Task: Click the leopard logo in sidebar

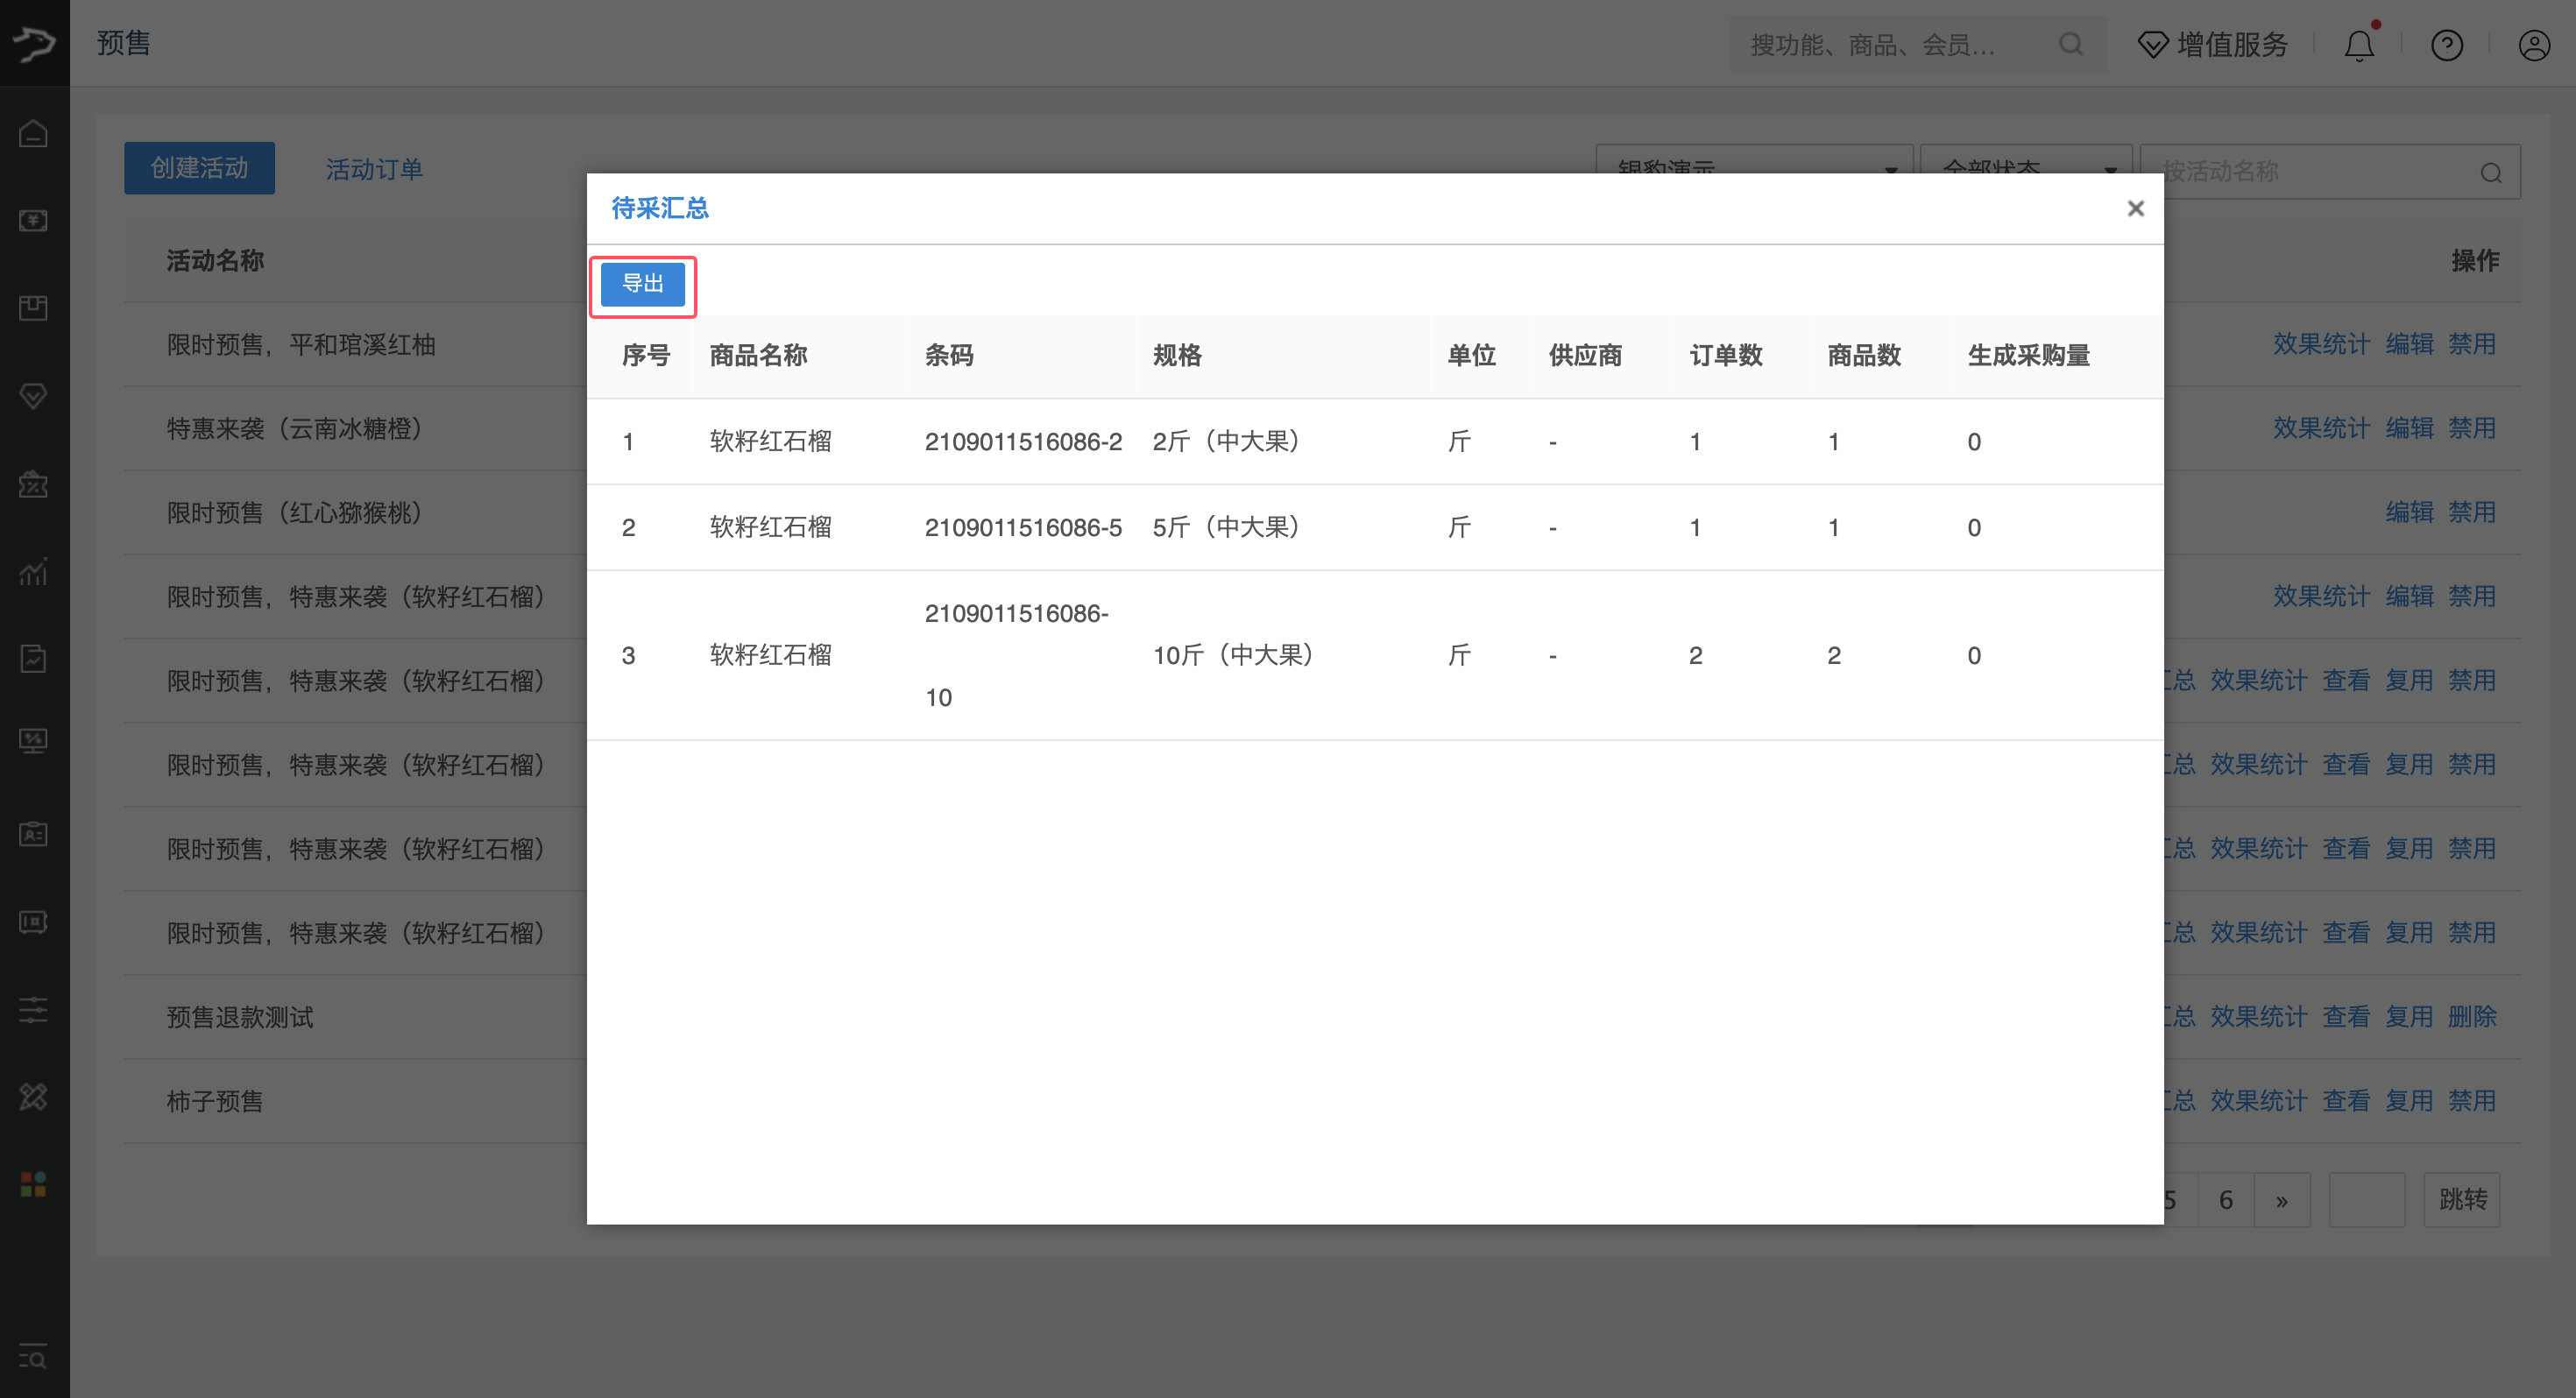Action: pos(34,43)
